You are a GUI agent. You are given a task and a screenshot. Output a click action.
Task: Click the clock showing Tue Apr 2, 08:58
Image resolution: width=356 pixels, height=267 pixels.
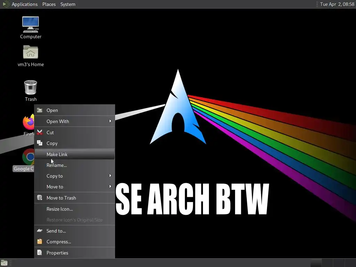337,4
